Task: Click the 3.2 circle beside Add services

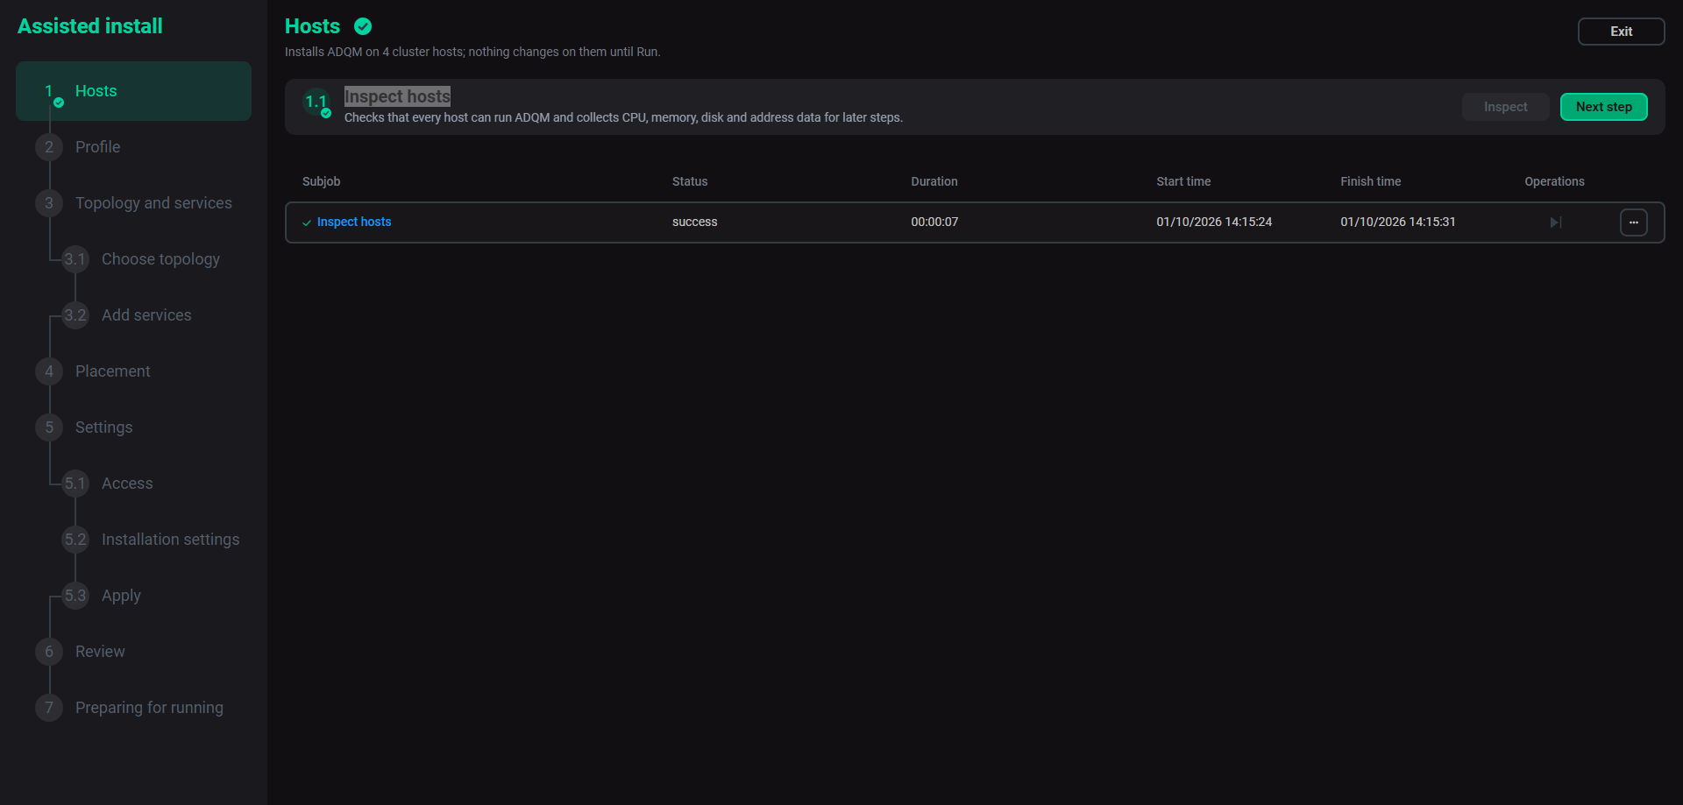Action: pos(75,315)
